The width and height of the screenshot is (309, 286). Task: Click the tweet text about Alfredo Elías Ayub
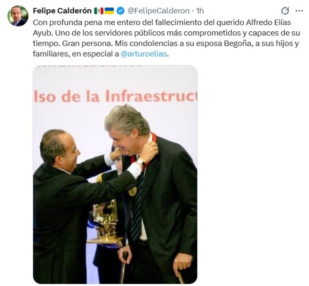[166, 38]
